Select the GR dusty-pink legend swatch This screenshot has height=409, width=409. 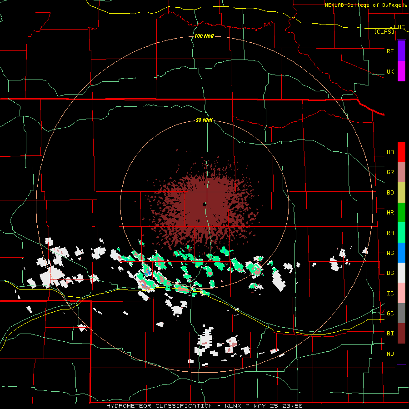pyautogui.click(x=401, y=172)
